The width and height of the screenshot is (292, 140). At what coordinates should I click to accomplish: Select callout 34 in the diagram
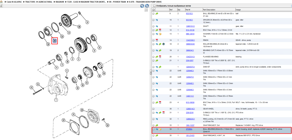[55, 40]
